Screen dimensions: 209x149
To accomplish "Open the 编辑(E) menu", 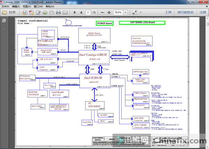I will pos(16,6).
